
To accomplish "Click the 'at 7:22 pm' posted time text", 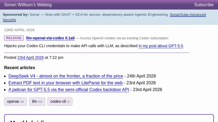I will (54, 57).
